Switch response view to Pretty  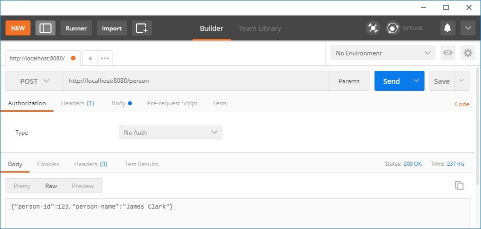[22, 186]
